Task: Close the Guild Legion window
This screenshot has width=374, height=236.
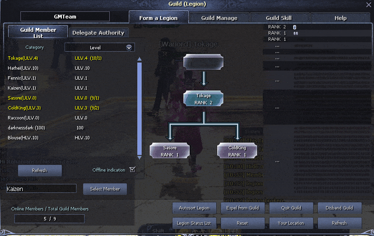Action: tap(368, 5)
